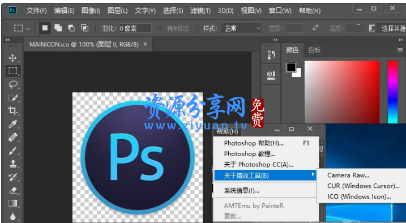
Task: Select ICO (Windows Icon)... item
Action: click(x=359, y=196)
